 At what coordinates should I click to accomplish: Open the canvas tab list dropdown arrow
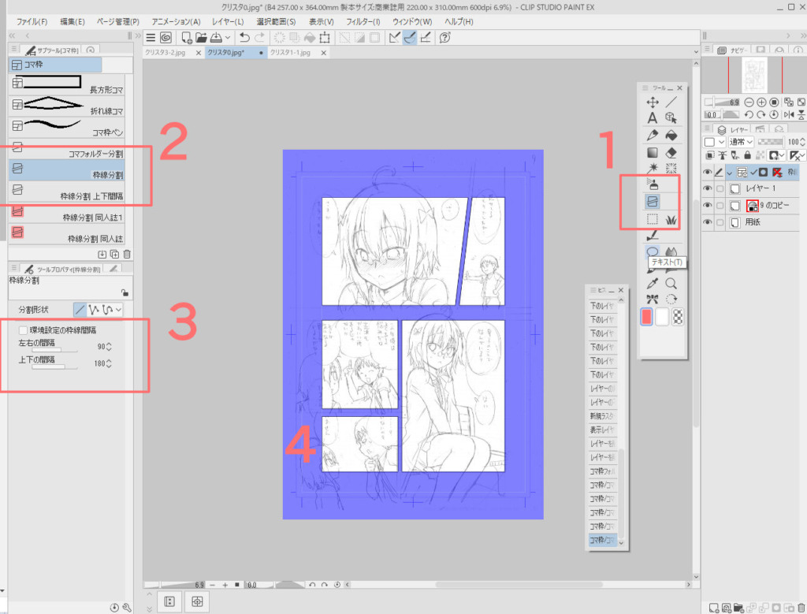[696, 52]
